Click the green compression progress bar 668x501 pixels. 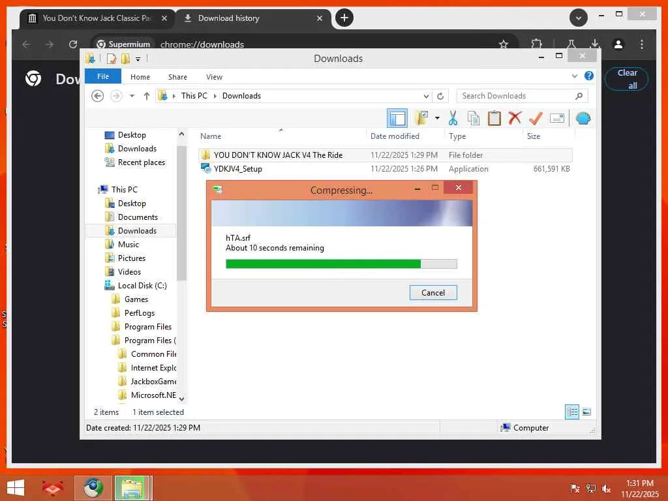click(x=341, y=264)
